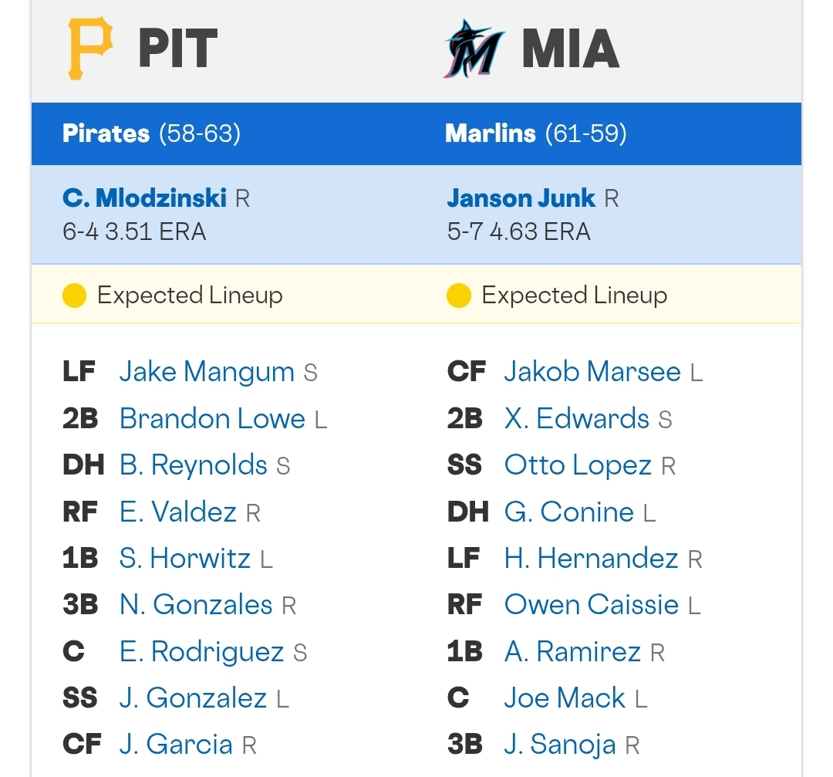Viewport: 833px width, 777px height.
Task: Click the Pirates (58-63) team header
Action: point(151,133)
